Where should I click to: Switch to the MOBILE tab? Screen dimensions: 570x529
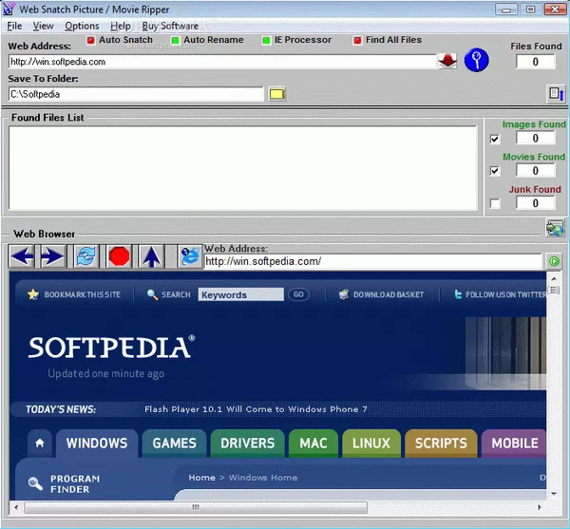(x=514, y=443)
